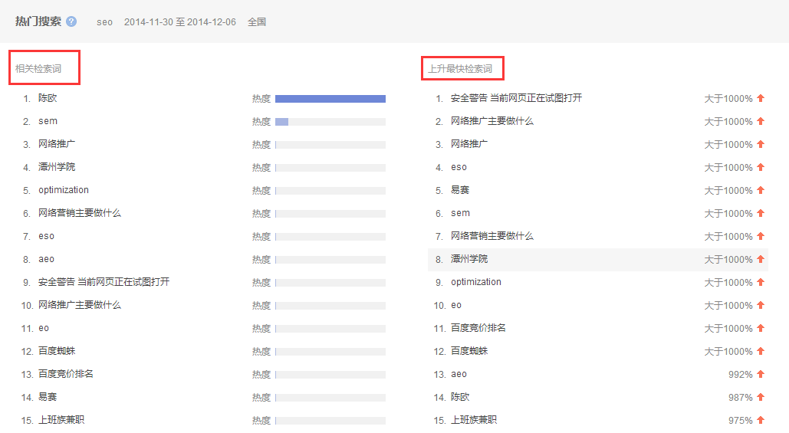Screen dimensions: 789x433
Task: Click up arrow beside rising term 百度竞价排名
Action: [x=761, y=328]
